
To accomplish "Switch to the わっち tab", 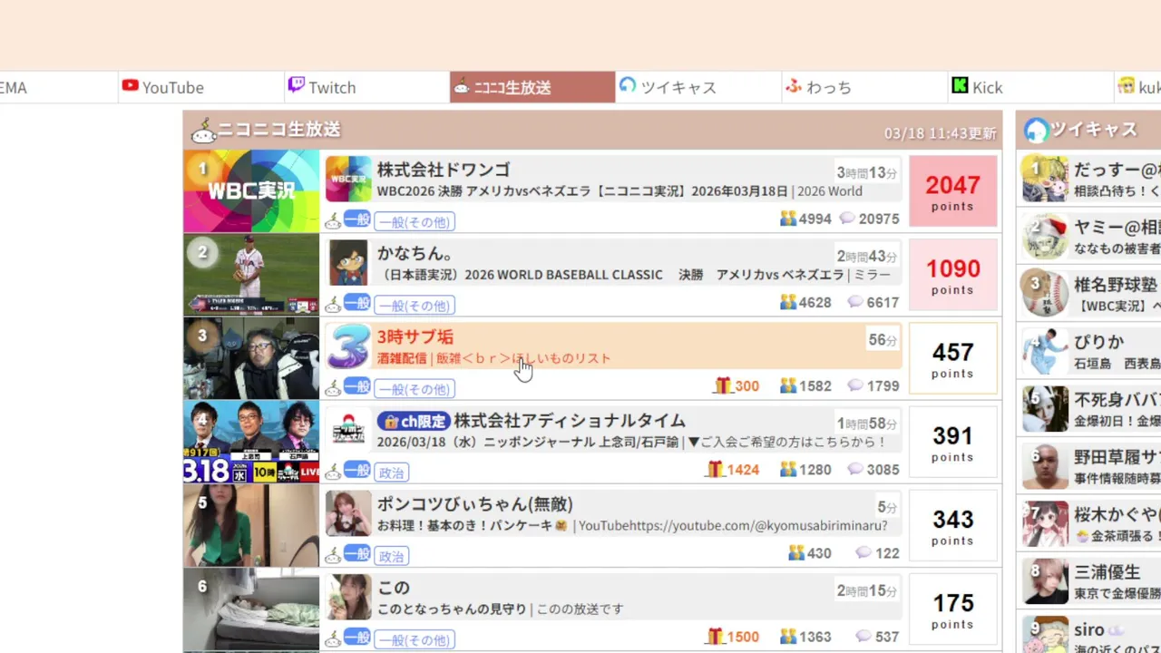I will pyautogui.click(x=864, y=87).
